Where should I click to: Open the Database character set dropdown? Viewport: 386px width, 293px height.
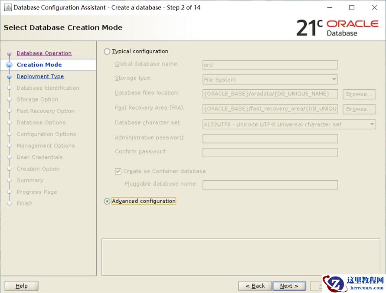pyautogui.click(x=289, y=124)
